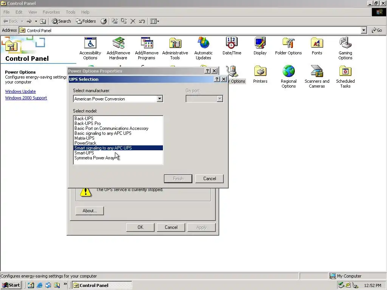
Task: Open the Views toolbar dropdown
Action: [155, 21]
